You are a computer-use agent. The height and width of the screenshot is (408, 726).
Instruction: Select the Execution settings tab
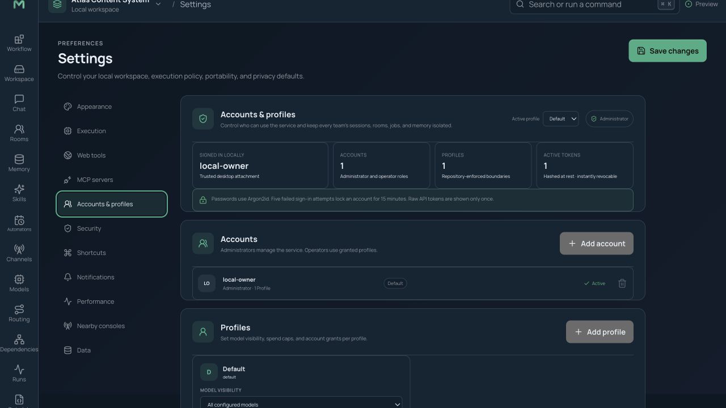pyautogui.click(x=112, y=131)
